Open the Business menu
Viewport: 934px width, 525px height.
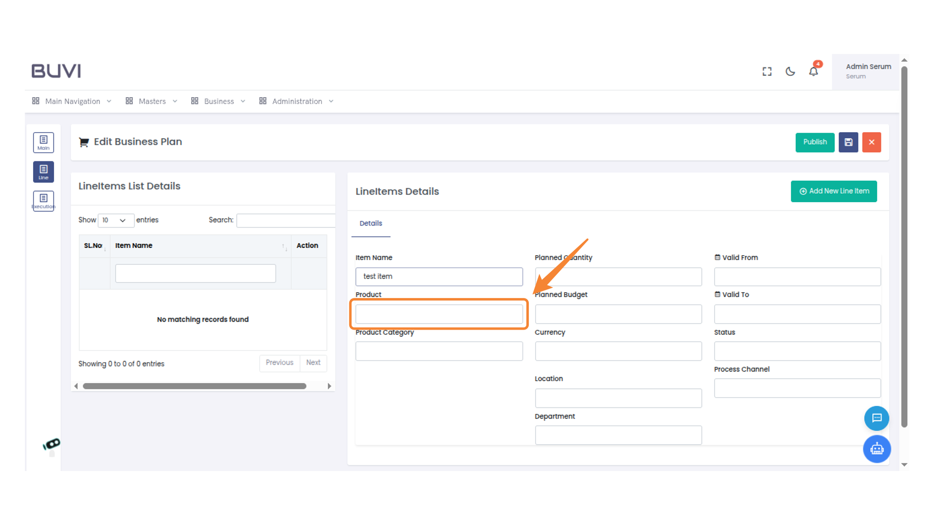[218, 101]
